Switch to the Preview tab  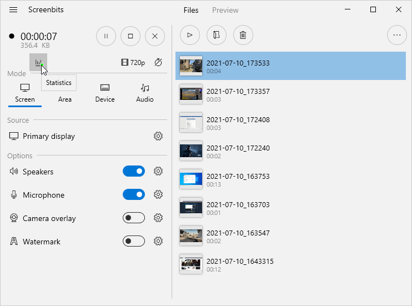point(225,10)
